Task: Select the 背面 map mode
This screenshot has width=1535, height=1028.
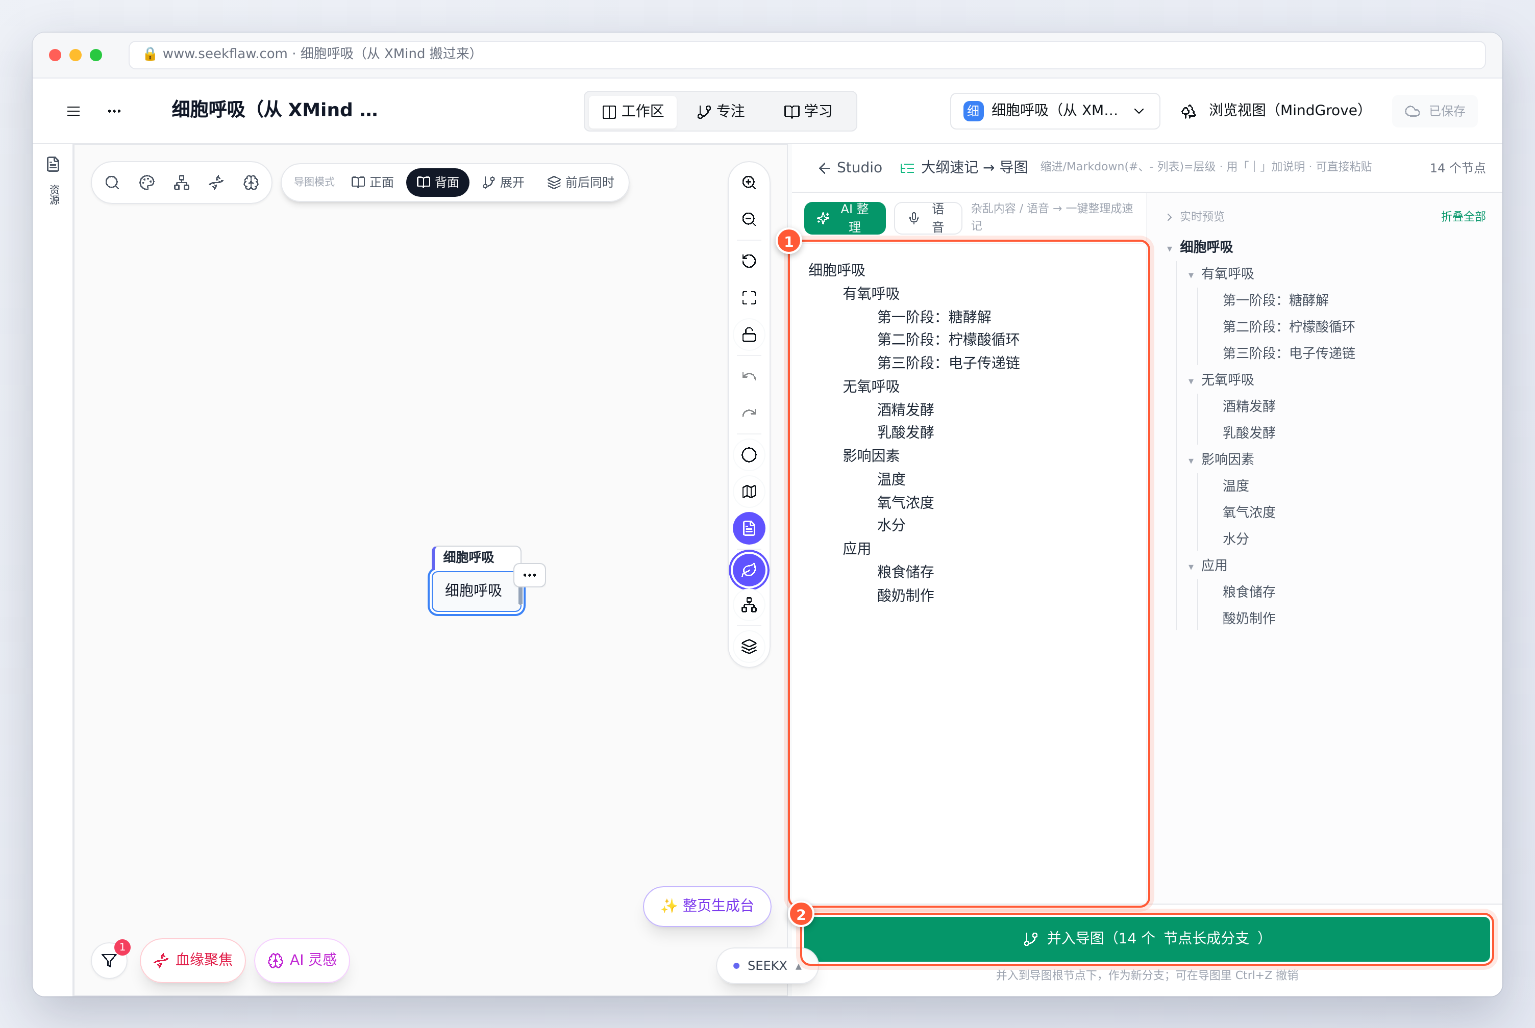Action: tap(437, 182)
